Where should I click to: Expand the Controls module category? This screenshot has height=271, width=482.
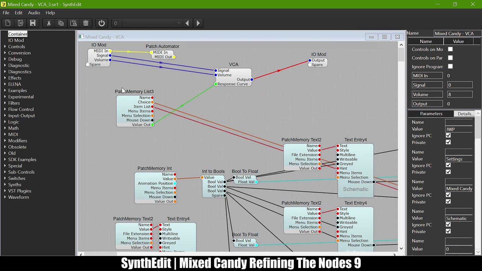[5, 47]
